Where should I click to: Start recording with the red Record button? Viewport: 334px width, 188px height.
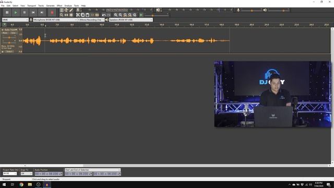(52, 13)
